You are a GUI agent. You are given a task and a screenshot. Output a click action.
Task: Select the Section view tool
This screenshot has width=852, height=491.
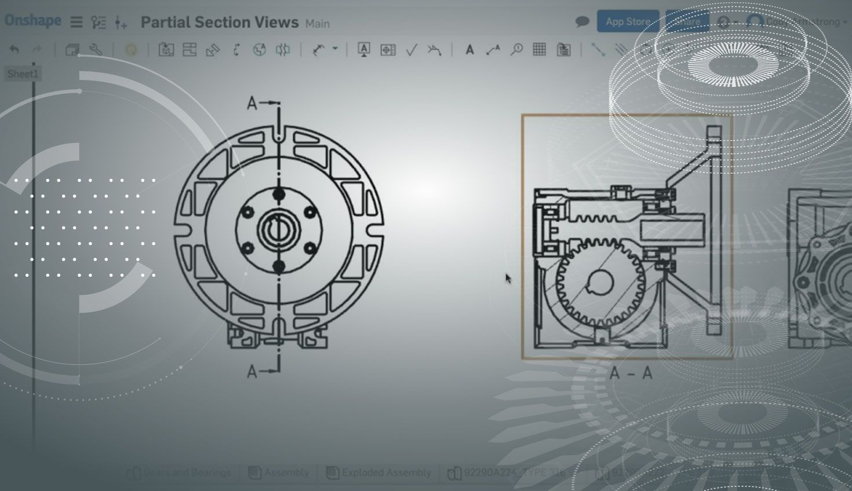[x=236, y=50]
